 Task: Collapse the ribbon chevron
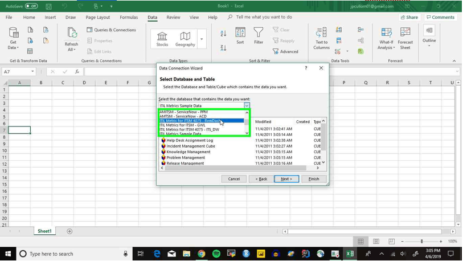coord(454,60)
